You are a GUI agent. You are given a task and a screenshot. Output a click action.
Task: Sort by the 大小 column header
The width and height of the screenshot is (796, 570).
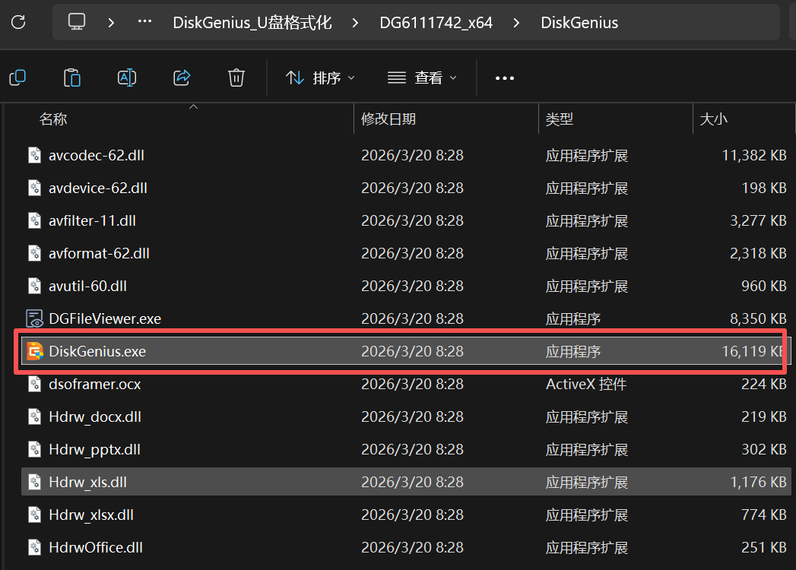pos(714,119)
